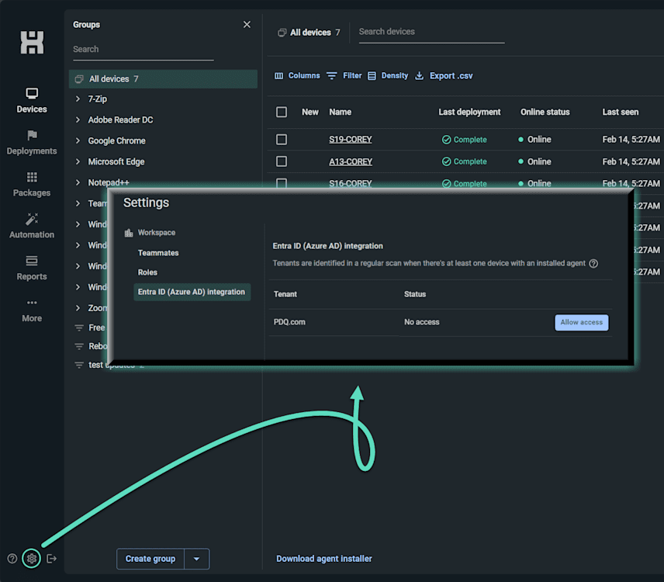Open Teammates settings page
Screen dimensions: 664x582
click(158, 253)
